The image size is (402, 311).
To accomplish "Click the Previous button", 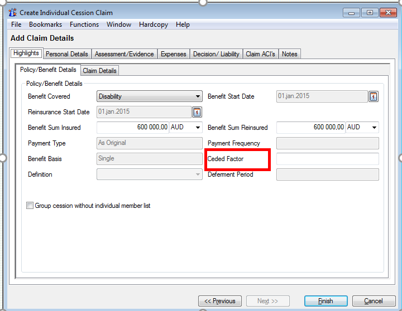I will pyautogui.click(x=220, y=301).
